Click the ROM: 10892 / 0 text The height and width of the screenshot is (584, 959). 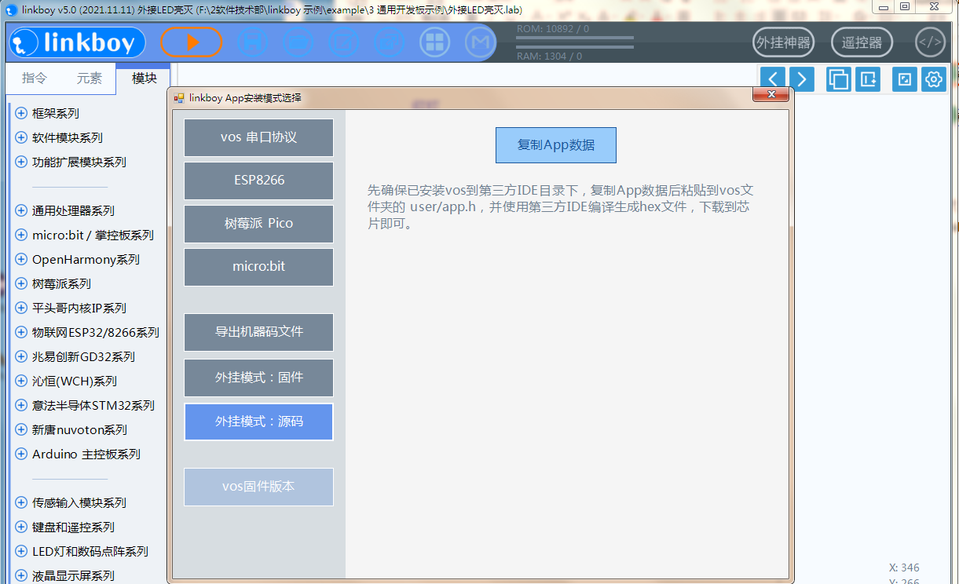(552, 29)
